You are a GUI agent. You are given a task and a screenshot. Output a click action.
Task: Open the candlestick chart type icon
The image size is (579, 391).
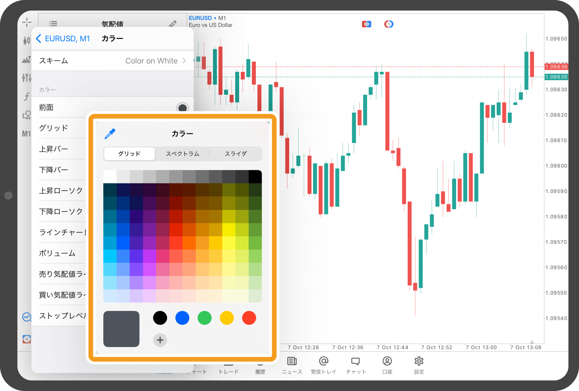click(x=27, y=40)
